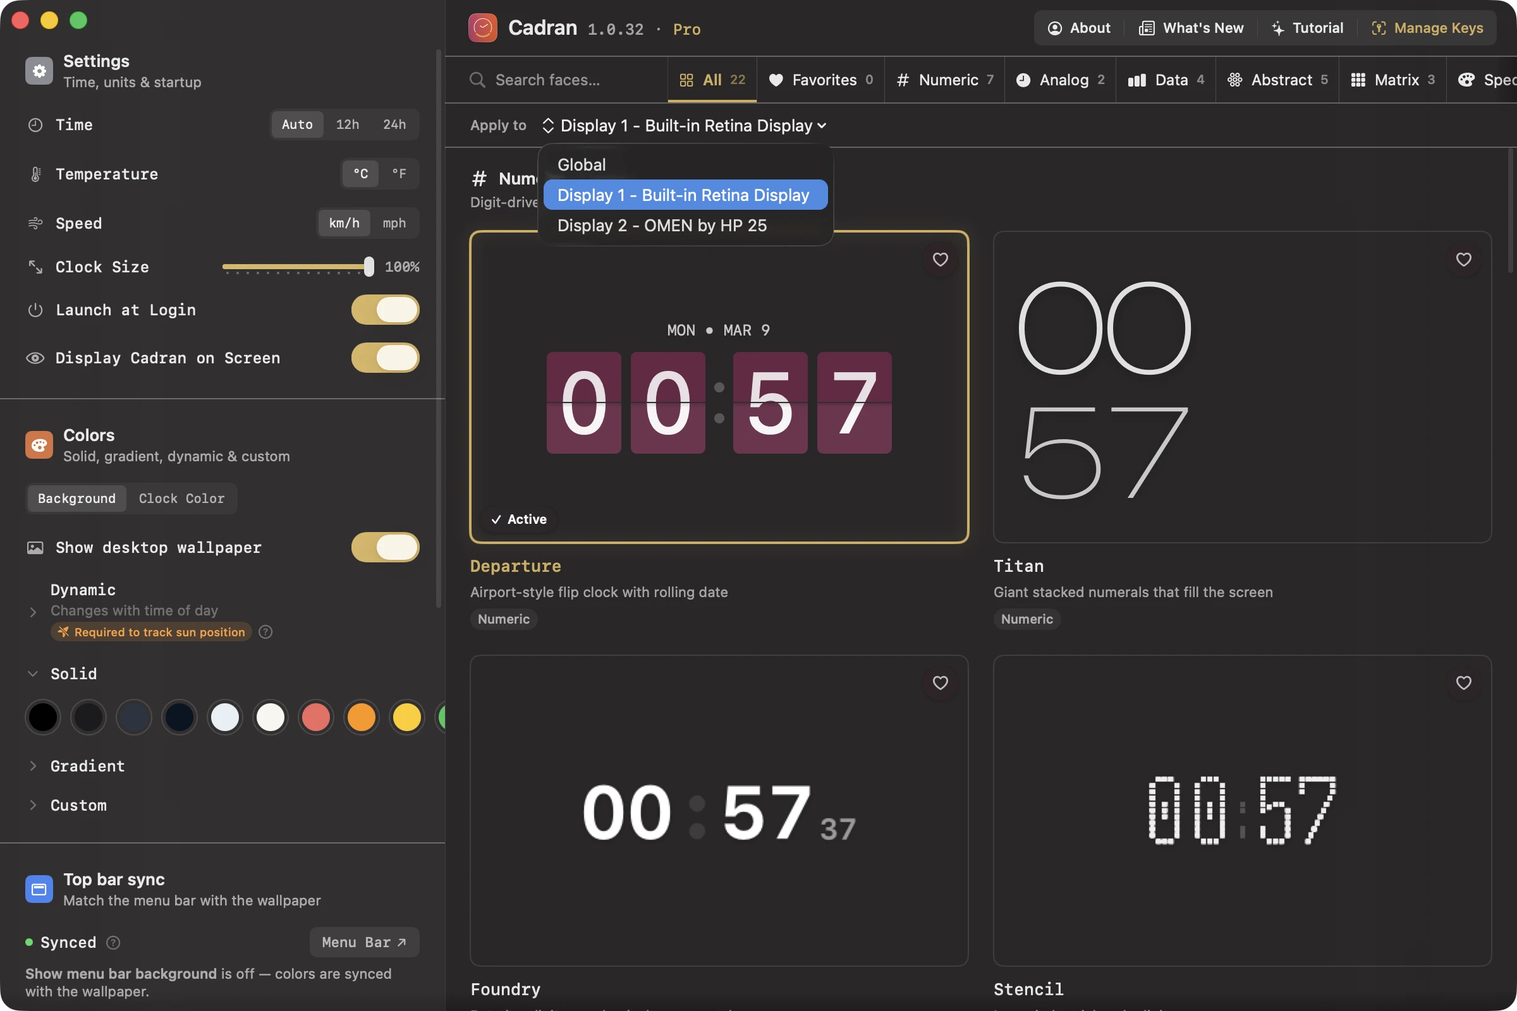Disable Show desktop wallpaper

click(384, 547)
